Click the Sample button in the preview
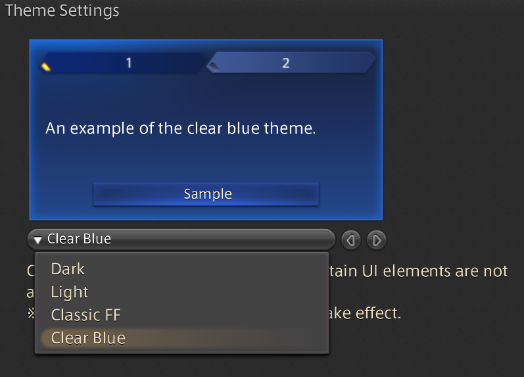This screenshot has width=524, height=377. tap(206, 194)
